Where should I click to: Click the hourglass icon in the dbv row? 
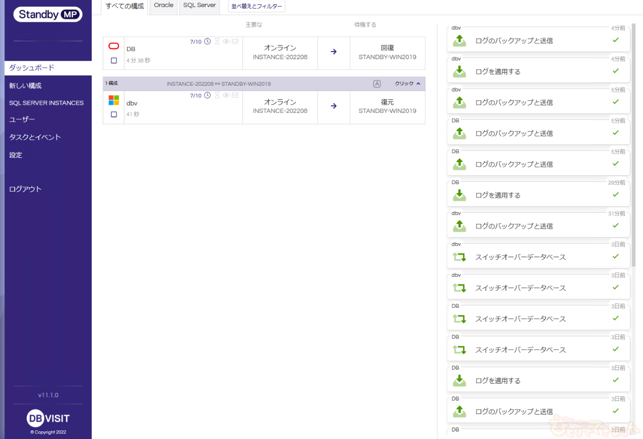point(217,96)
